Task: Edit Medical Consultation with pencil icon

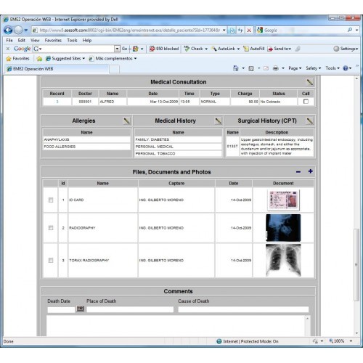Action: tap(309, 82)
